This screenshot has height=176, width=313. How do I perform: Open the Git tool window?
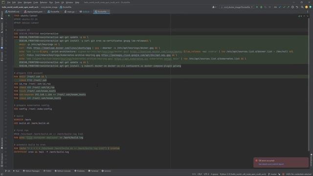point(8,171)
